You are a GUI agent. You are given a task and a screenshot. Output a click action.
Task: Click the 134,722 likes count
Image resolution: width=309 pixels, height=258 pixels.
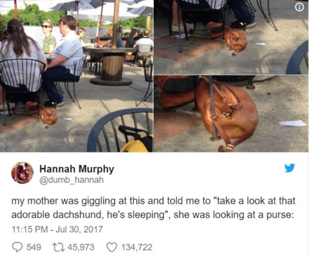point(137,247)
